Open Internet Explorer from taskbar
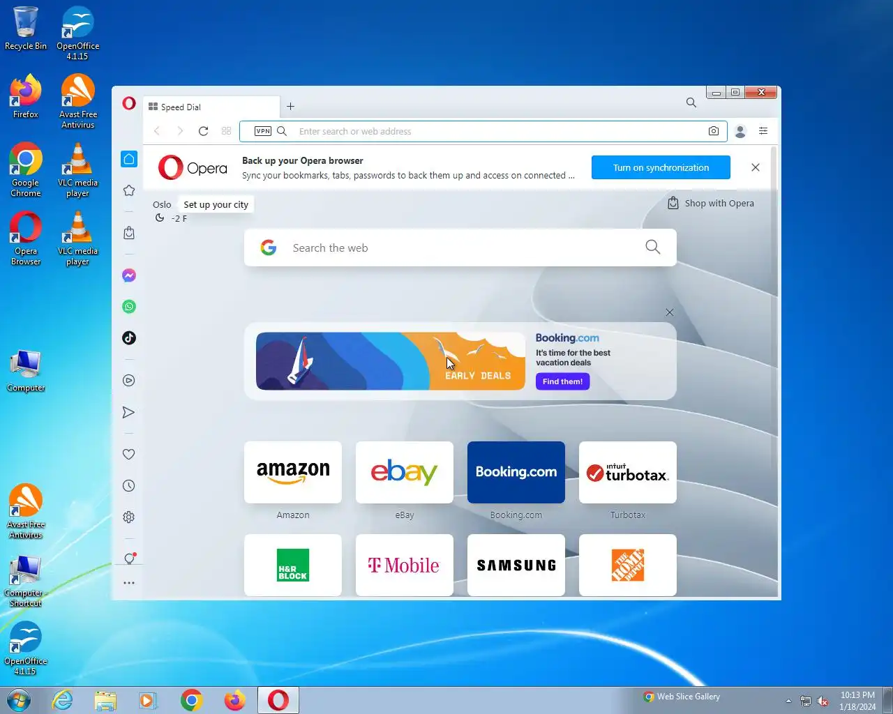893x714 pixels. [x=63, y=700]
